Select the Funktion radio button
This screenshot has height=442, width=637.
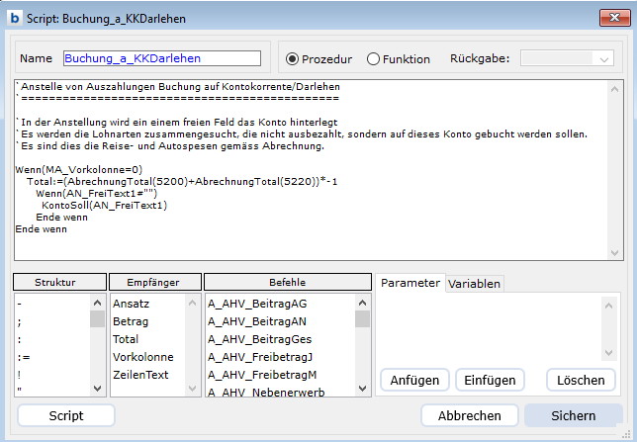pyautogui.click(x=373, y=59)
